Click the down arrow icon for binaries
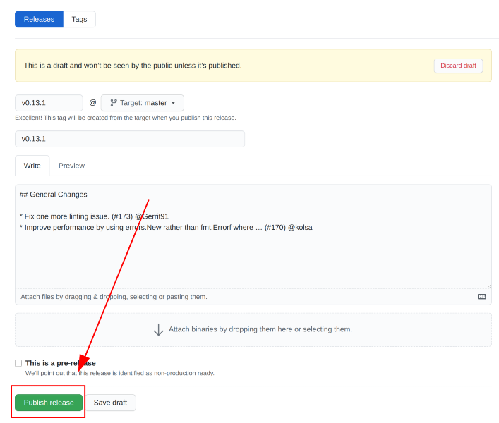The width and height of the screenshot is (499, 423). click(x=159, y=329)
